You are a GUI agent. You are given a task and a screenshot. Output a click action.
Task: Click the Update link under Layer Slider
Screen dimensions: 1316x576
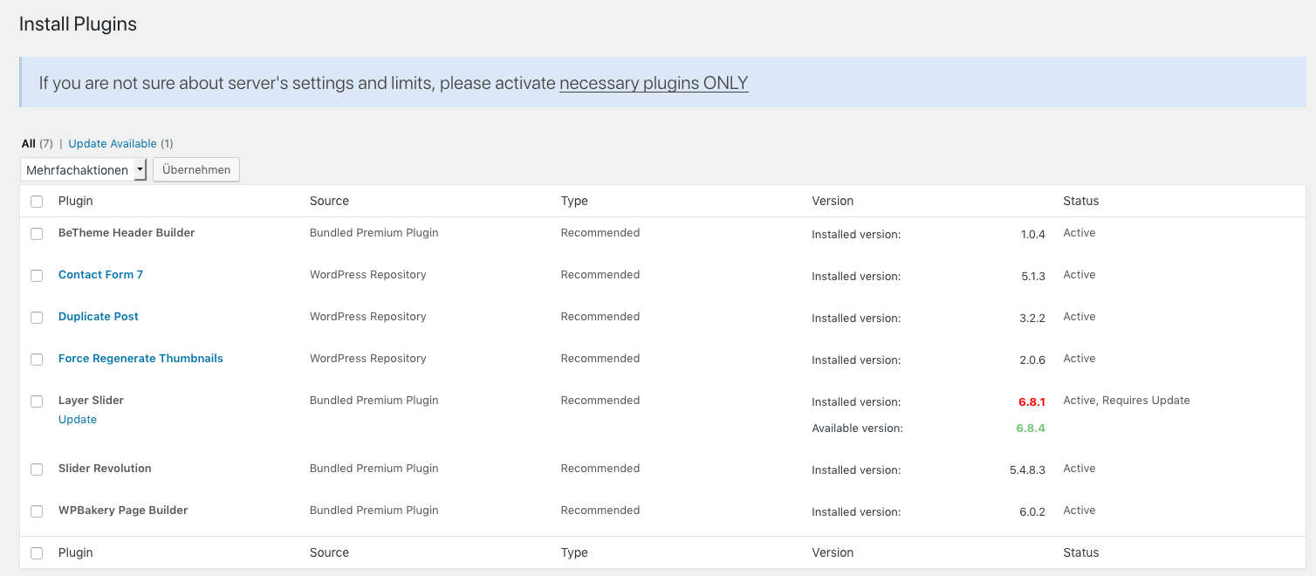coord(78,420)
